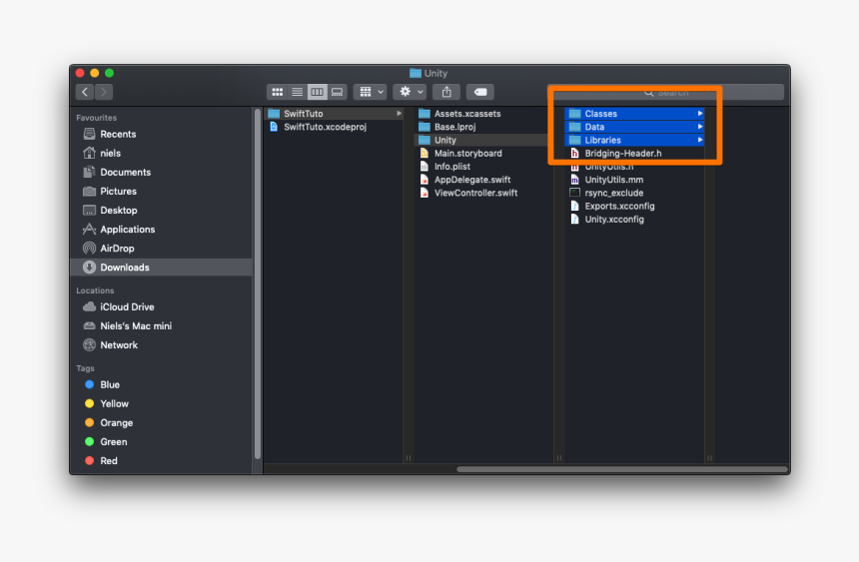Click the Edit Tags toolbar button
This screenshot has height=562, width=859.
(x=480, y=92)
